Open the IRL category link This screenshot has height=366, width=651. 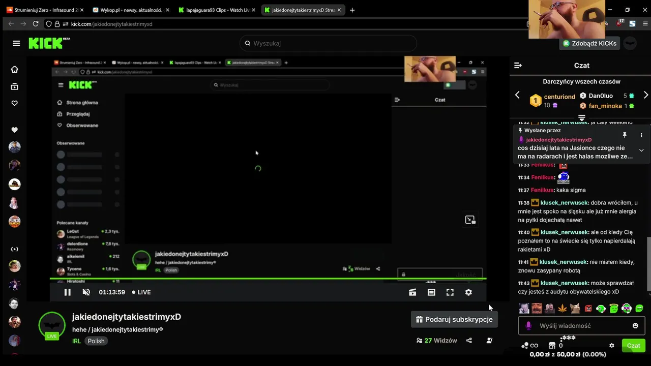pos(76,341)
